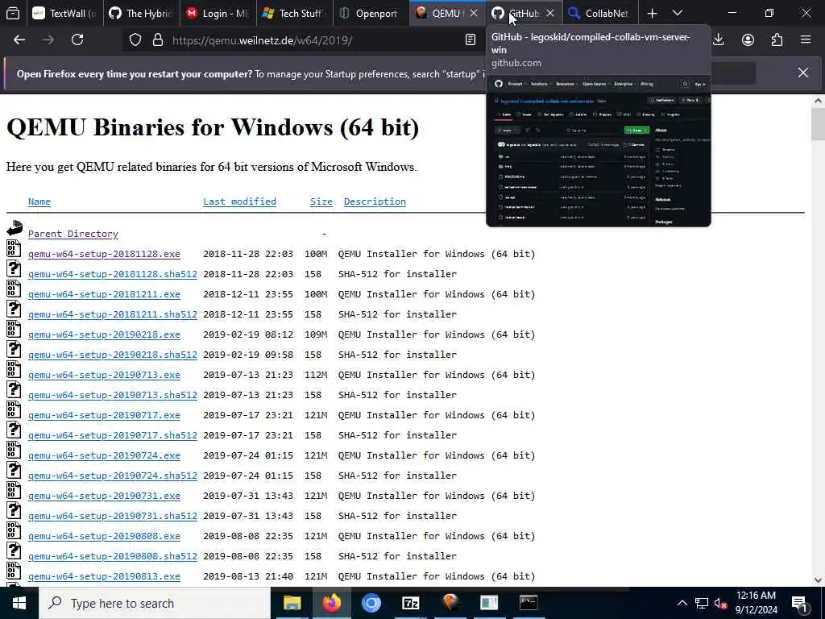This screenshot has width=825, height=619.
Task: Click unknown-file icon beside qemu-w64-setup-20190724.sha512
Action: click(14, 470)
